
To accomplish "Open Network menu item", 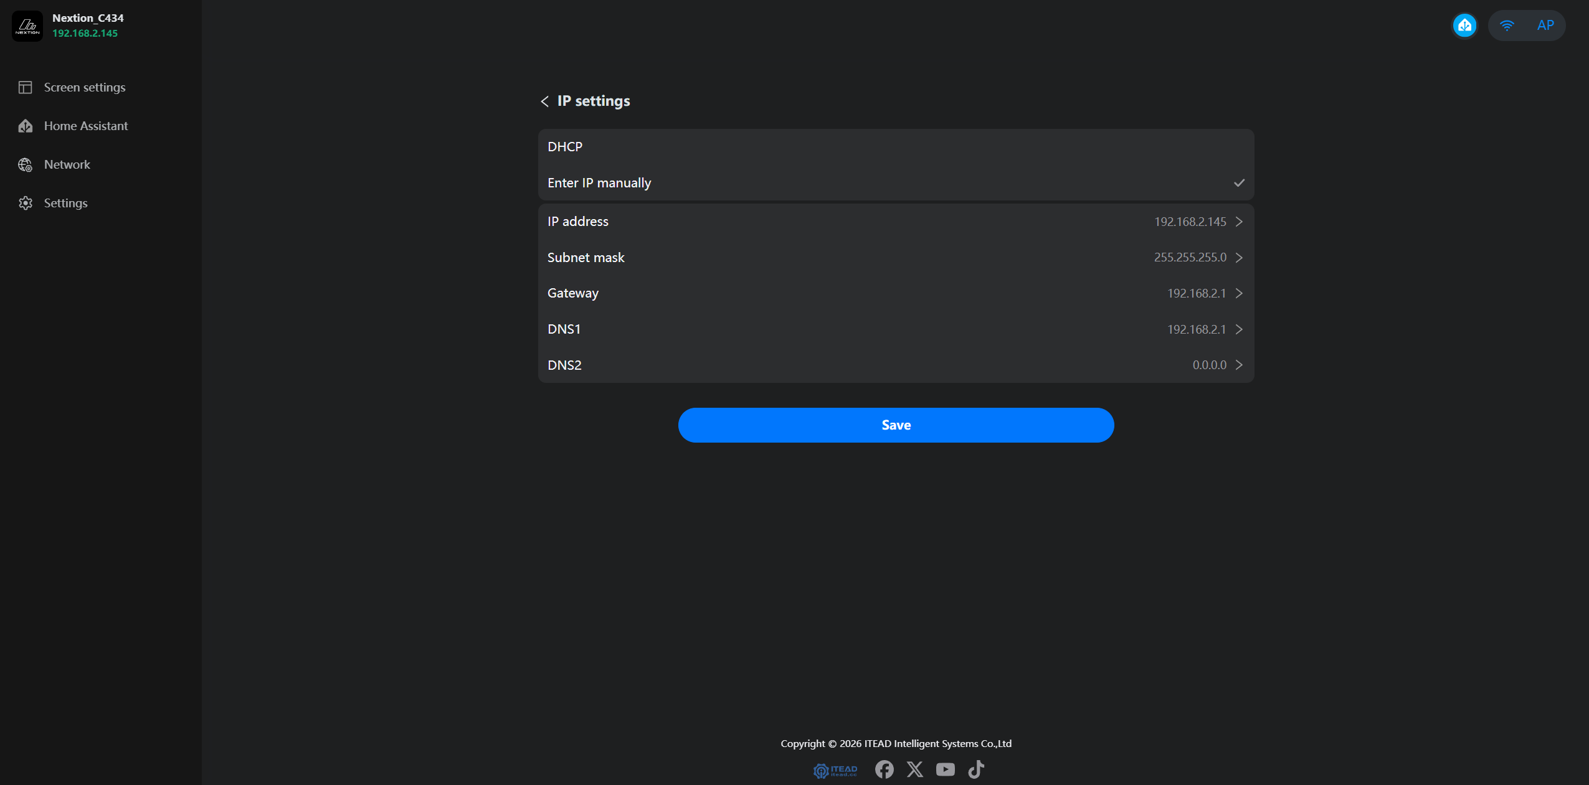I will 67,164.
